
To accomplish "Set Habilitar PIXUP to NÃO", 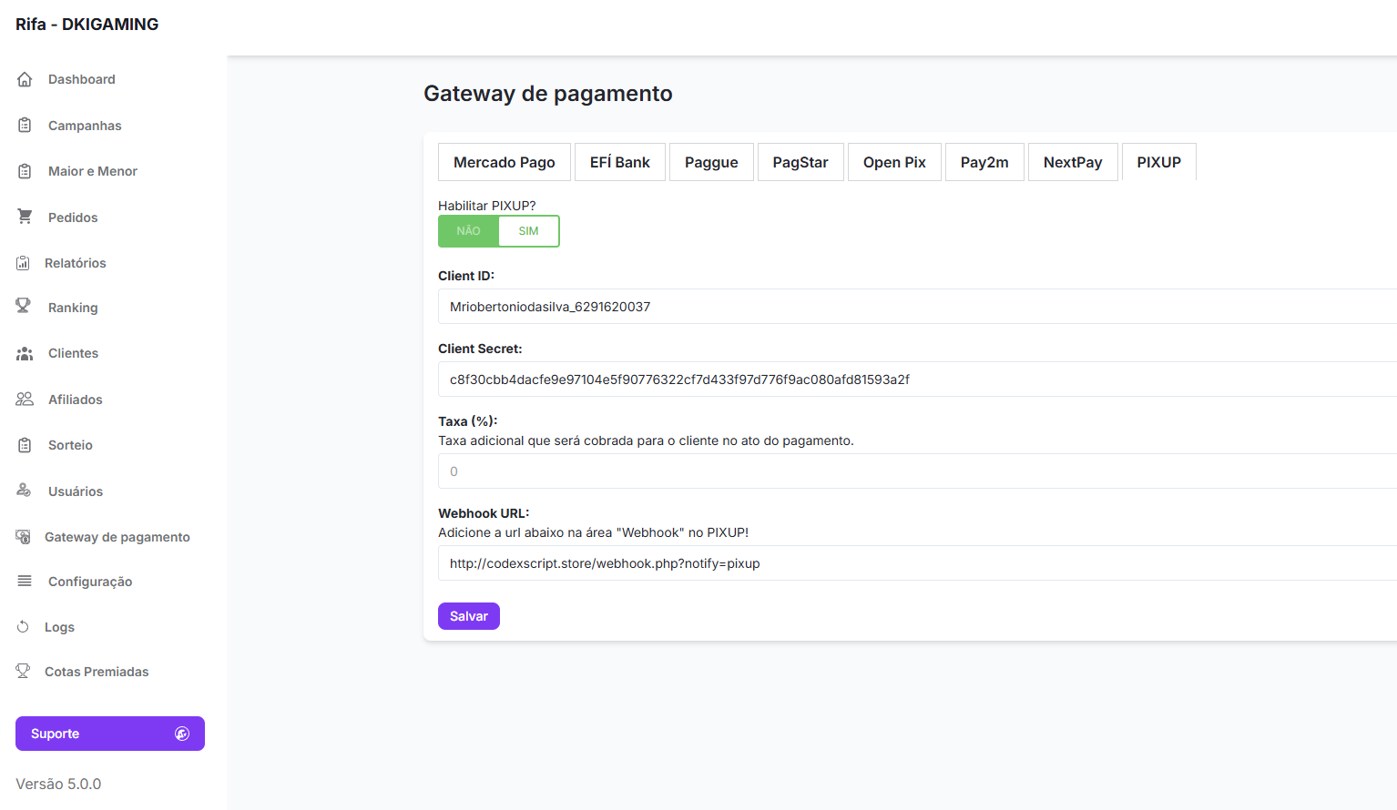I will click(x=468, y=231).
